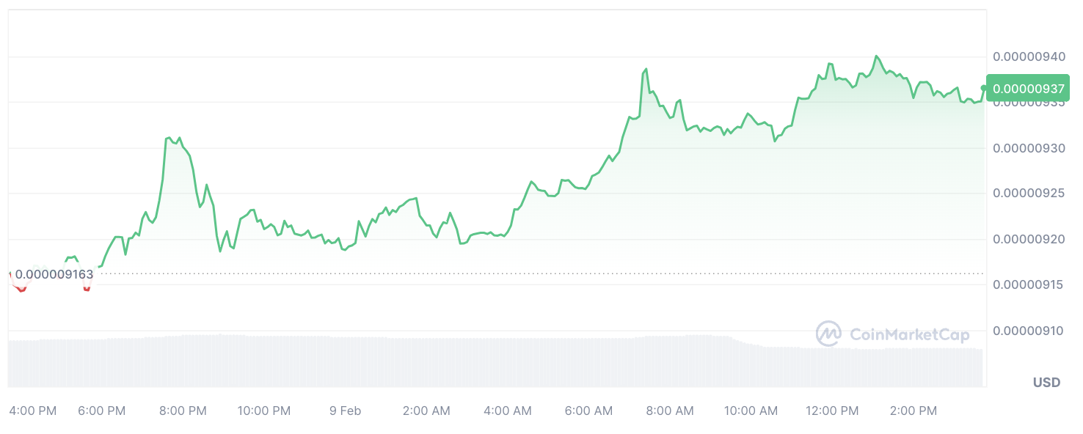The height and width of the screenshot is (434, 1083).
Task: Click the green end-of-line price dot
Action: pos(983,88)
